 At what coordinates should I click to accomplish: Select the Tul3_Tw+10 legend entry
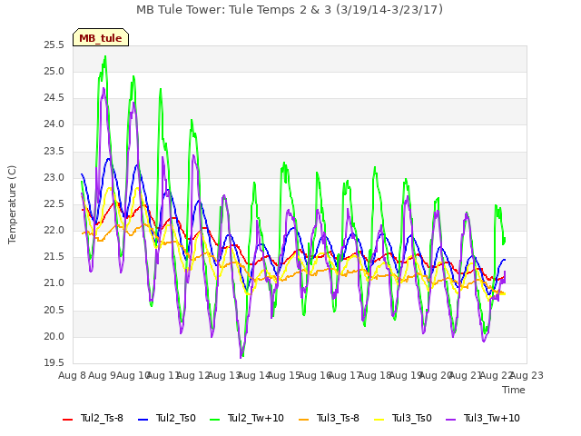point(483,418)
